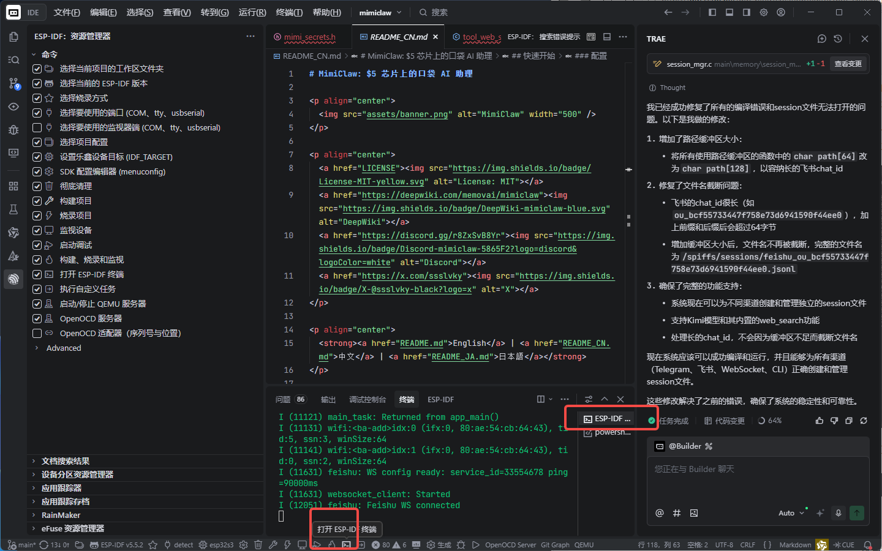Screen dimensions: 882x551
Task: Check '选择要使用的监视器端' checkbox
Action: pyautogui.click(x=37, y=127)
